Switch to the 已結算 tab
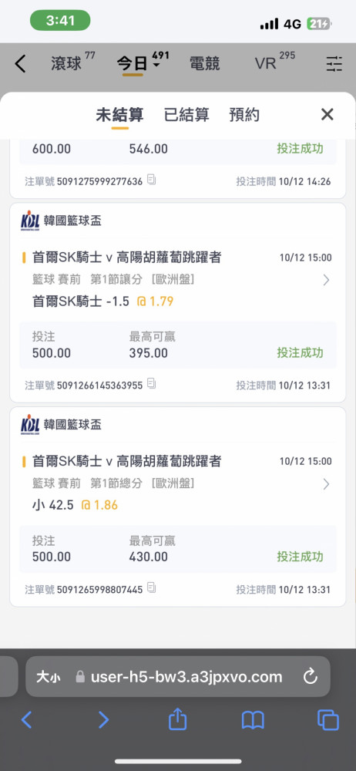Image resolution: width=356 pixels, height=771 pixels. click(x=186, y=115)
